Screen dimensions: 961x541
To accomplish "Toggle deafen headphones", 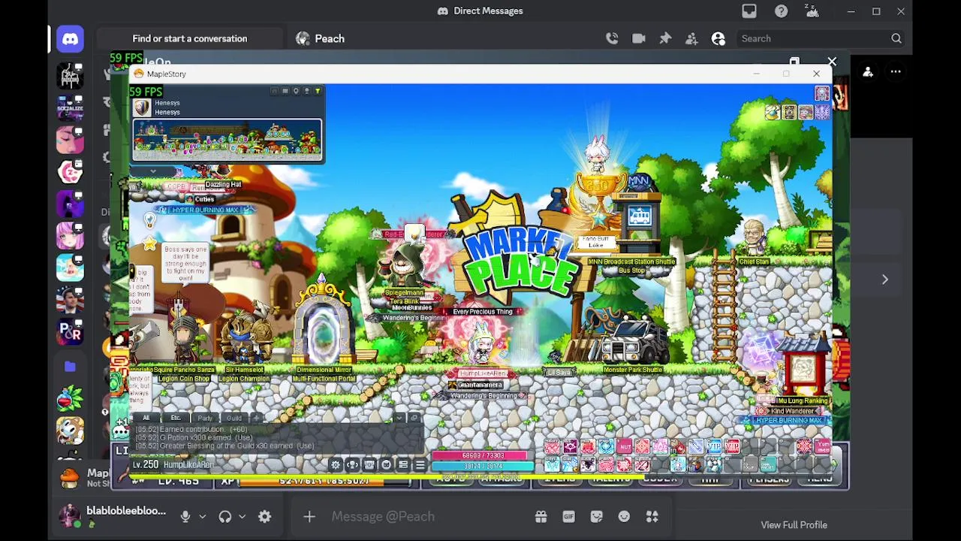I will coord(224,516).
